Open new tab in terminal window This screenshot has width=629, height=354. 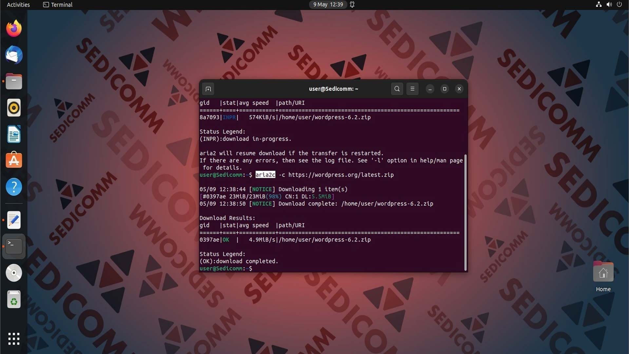(x=208, y=89)
